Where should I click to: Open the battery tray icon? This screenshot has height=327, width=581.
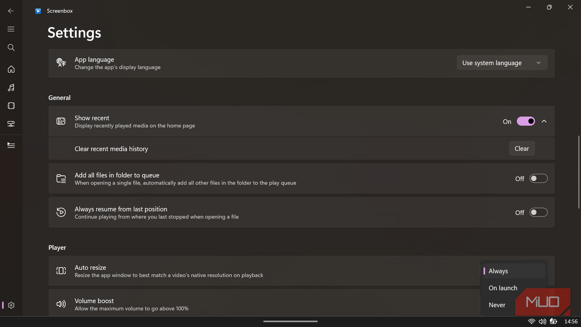tap(553, 321)
